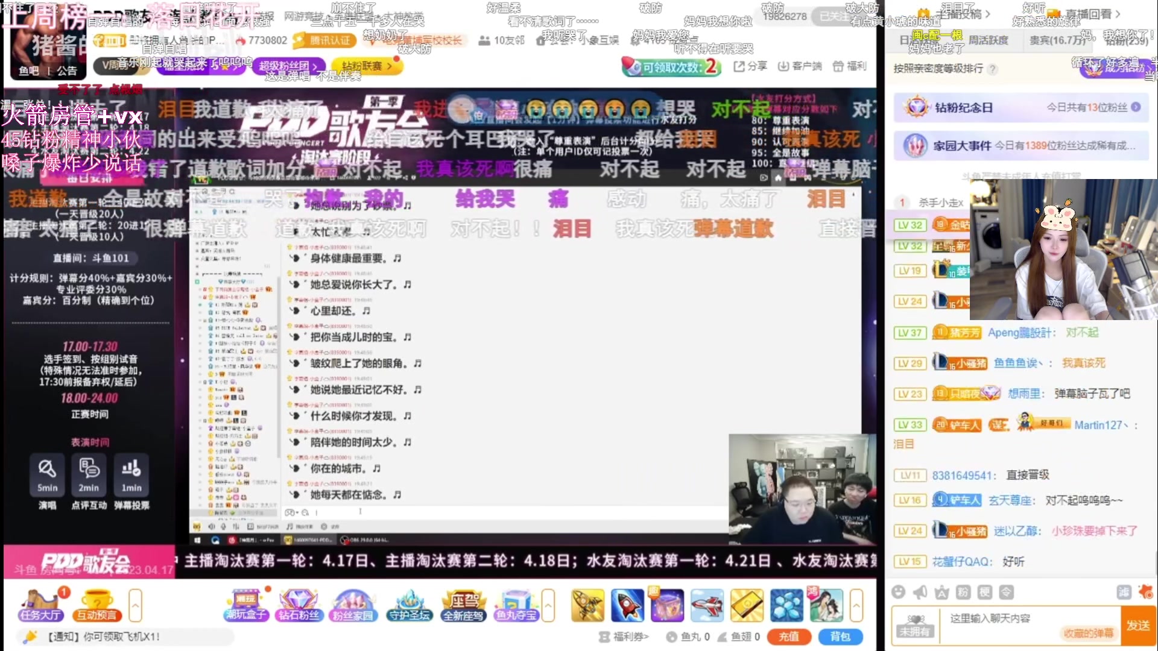The image size is (1158, 651).
Task: Click the 充值 recharge button
Action: tap(788, 637)
